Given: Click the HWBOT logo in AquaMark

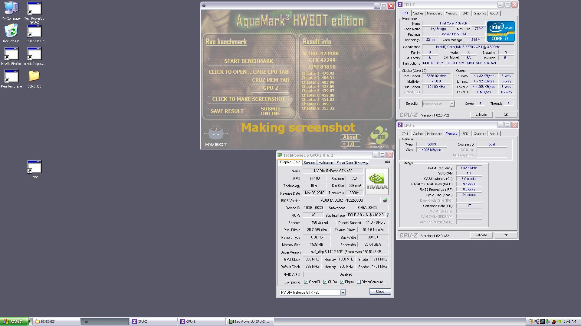Looking at the screenshot, I should (x=216, y=136).
